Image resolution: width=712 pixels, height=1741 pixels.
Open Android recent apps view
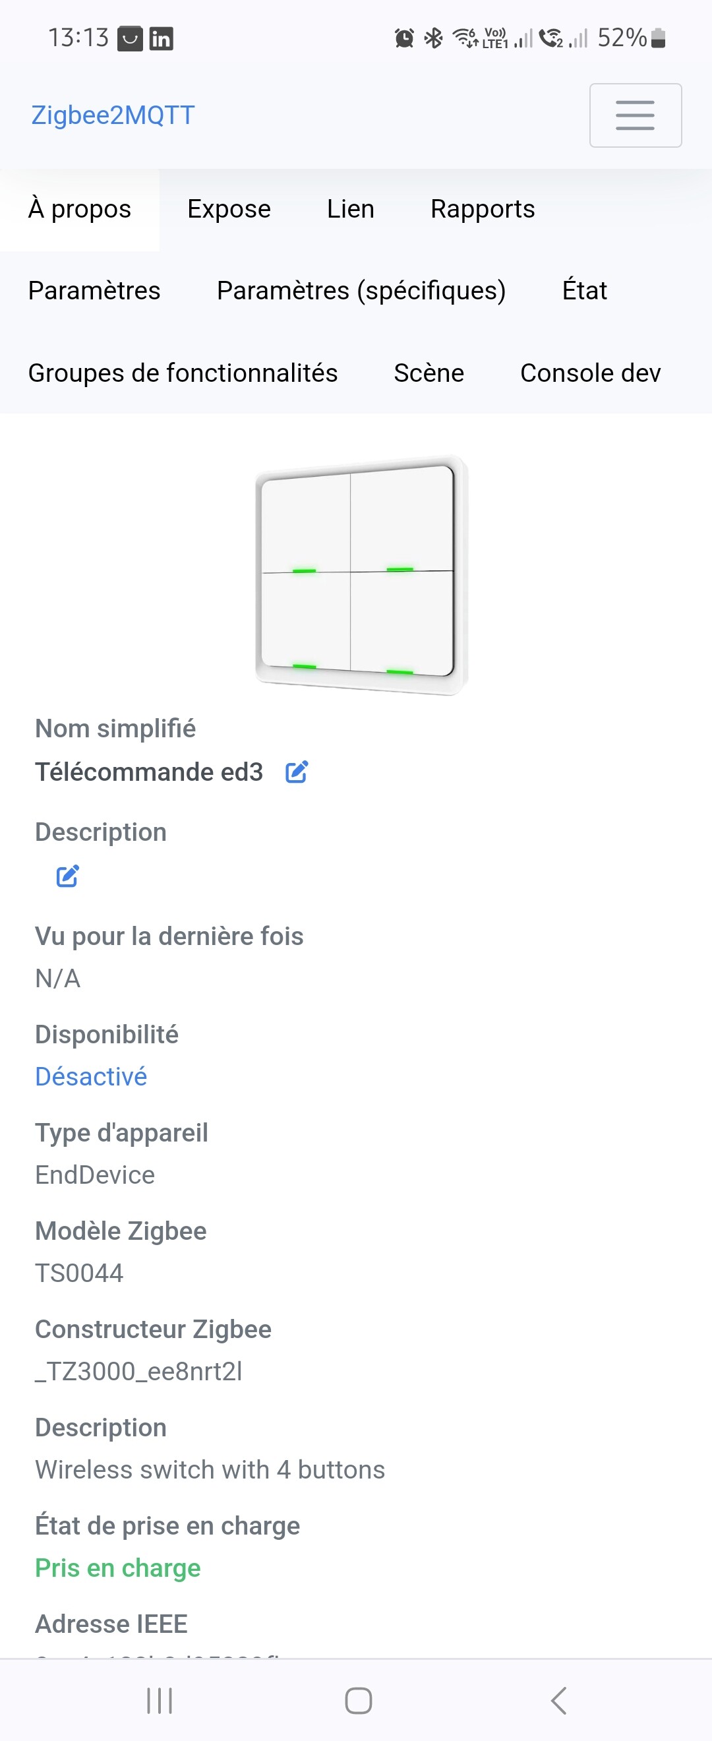160,1701
